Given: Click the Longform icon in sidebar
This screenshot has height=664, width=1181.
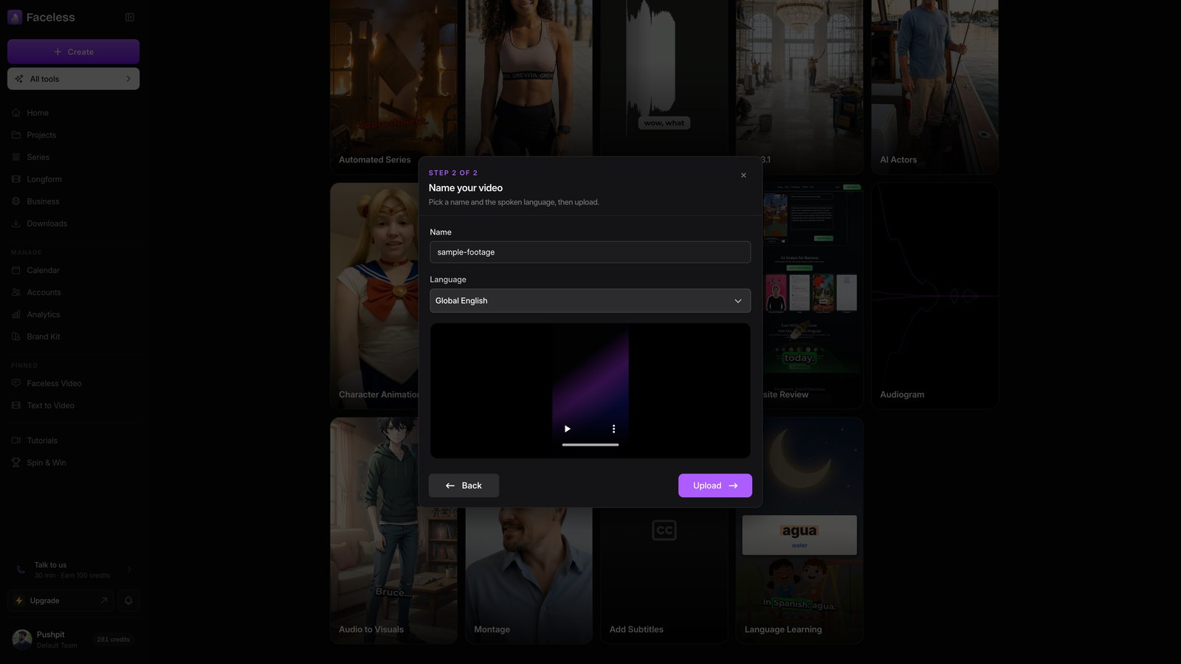Looking at the screenshot, I should 16,179.
